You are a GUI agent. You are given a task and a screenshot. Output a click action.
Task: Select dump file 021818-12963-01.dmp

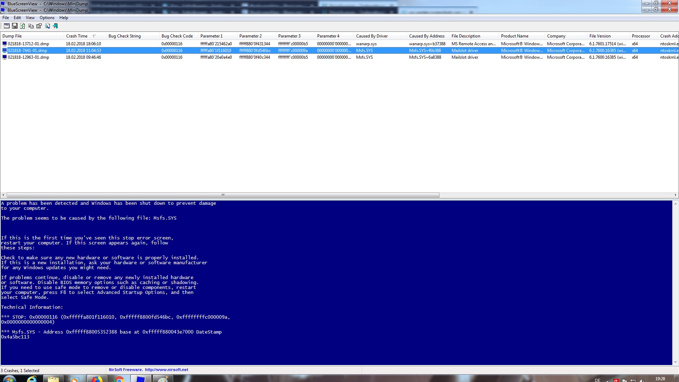[x=28, y=57]
